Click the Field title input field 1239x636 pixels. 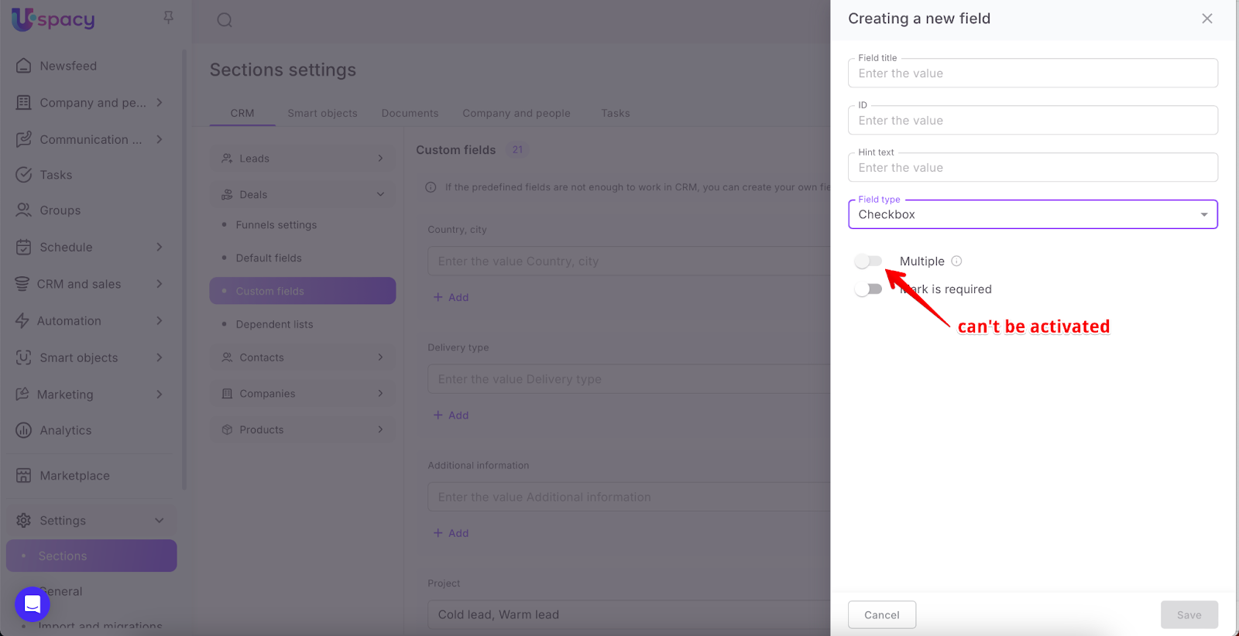pyautogui.click(x=1032, y=74)
